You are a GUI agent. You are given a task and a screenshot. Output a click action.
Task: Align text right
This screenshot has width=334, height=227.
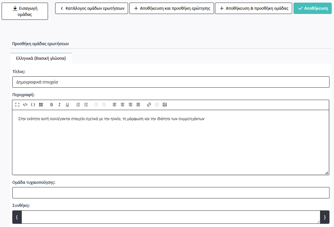point(130,105)
